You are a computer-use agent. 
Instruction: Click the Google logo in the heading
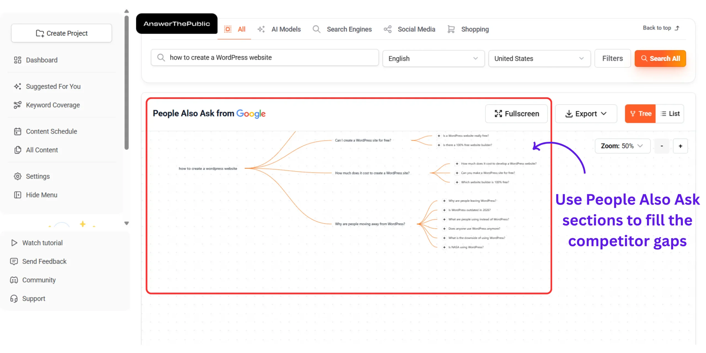coord(251,114)
